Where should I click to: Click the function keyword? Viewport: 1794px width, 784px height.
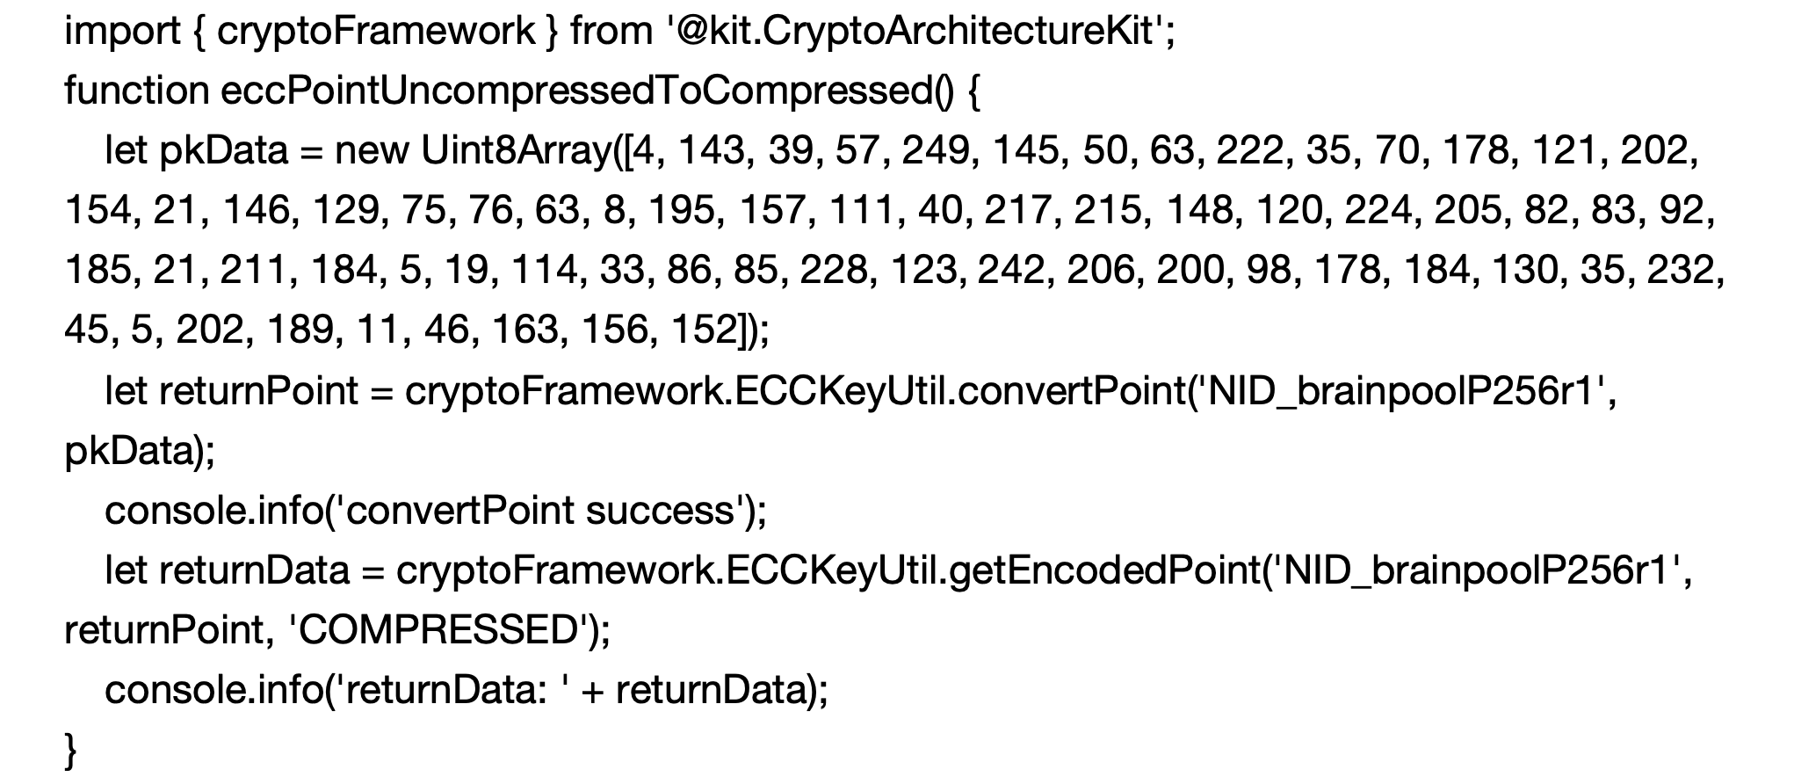(x=136, y=91)
